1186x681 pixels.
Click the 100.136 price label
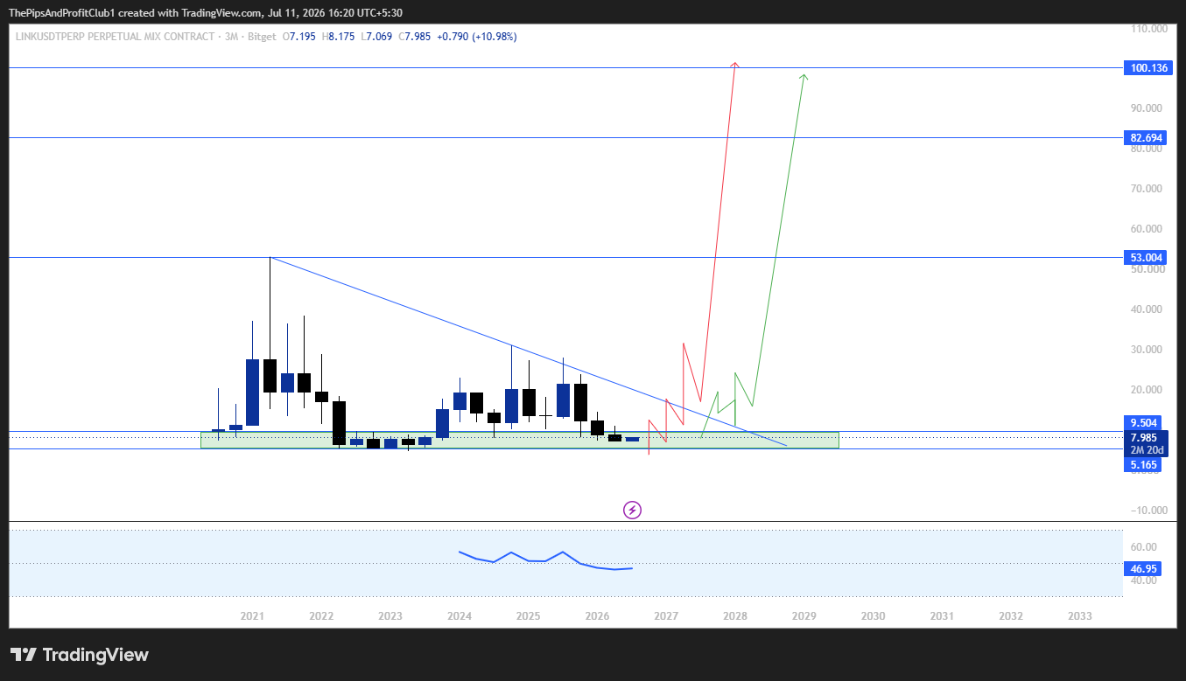pyautogui.click(x=1149, y=68)
